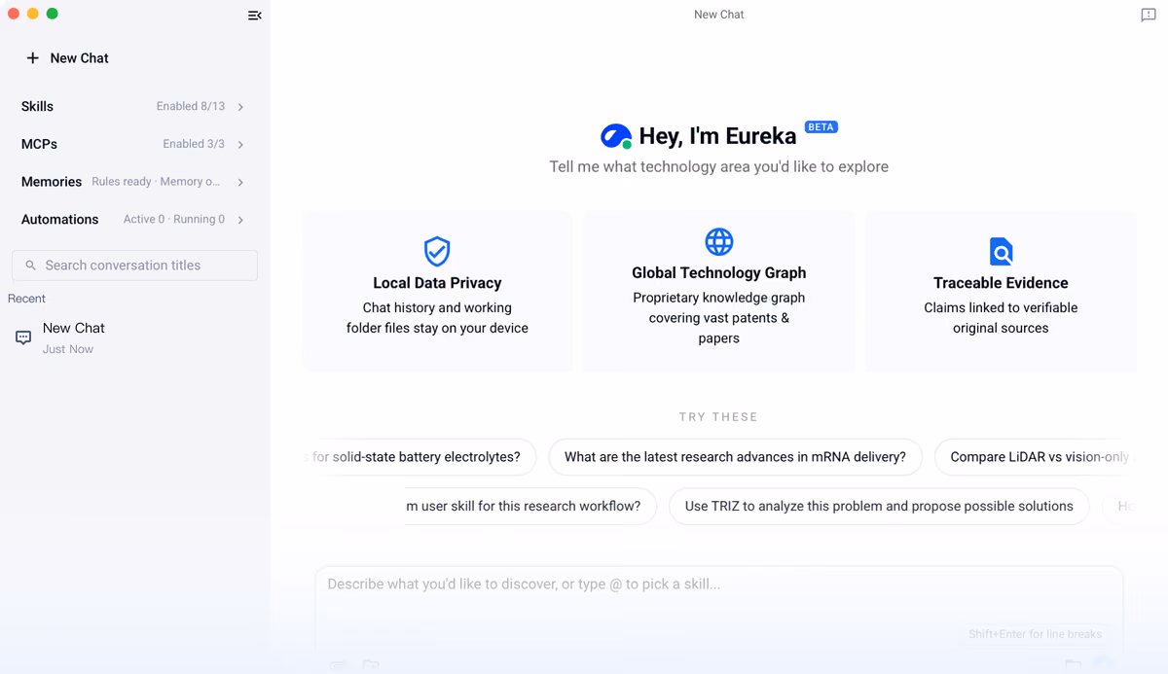Viewport: 1168px width, 674px height.
Task: Open the MCPs menu item
Action: coord(134,144)
